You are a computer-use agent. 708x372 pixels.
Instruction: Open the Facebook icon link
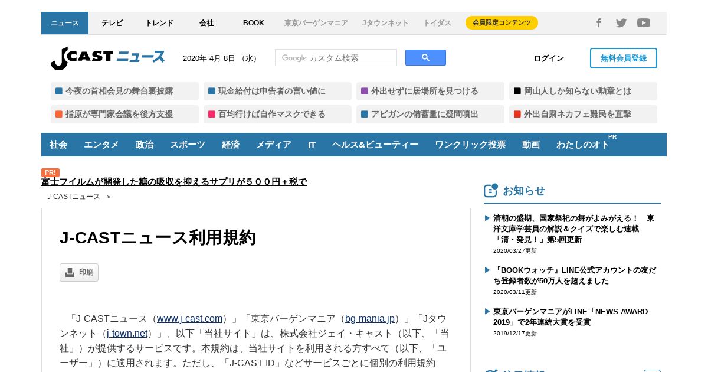click(598, 23)
